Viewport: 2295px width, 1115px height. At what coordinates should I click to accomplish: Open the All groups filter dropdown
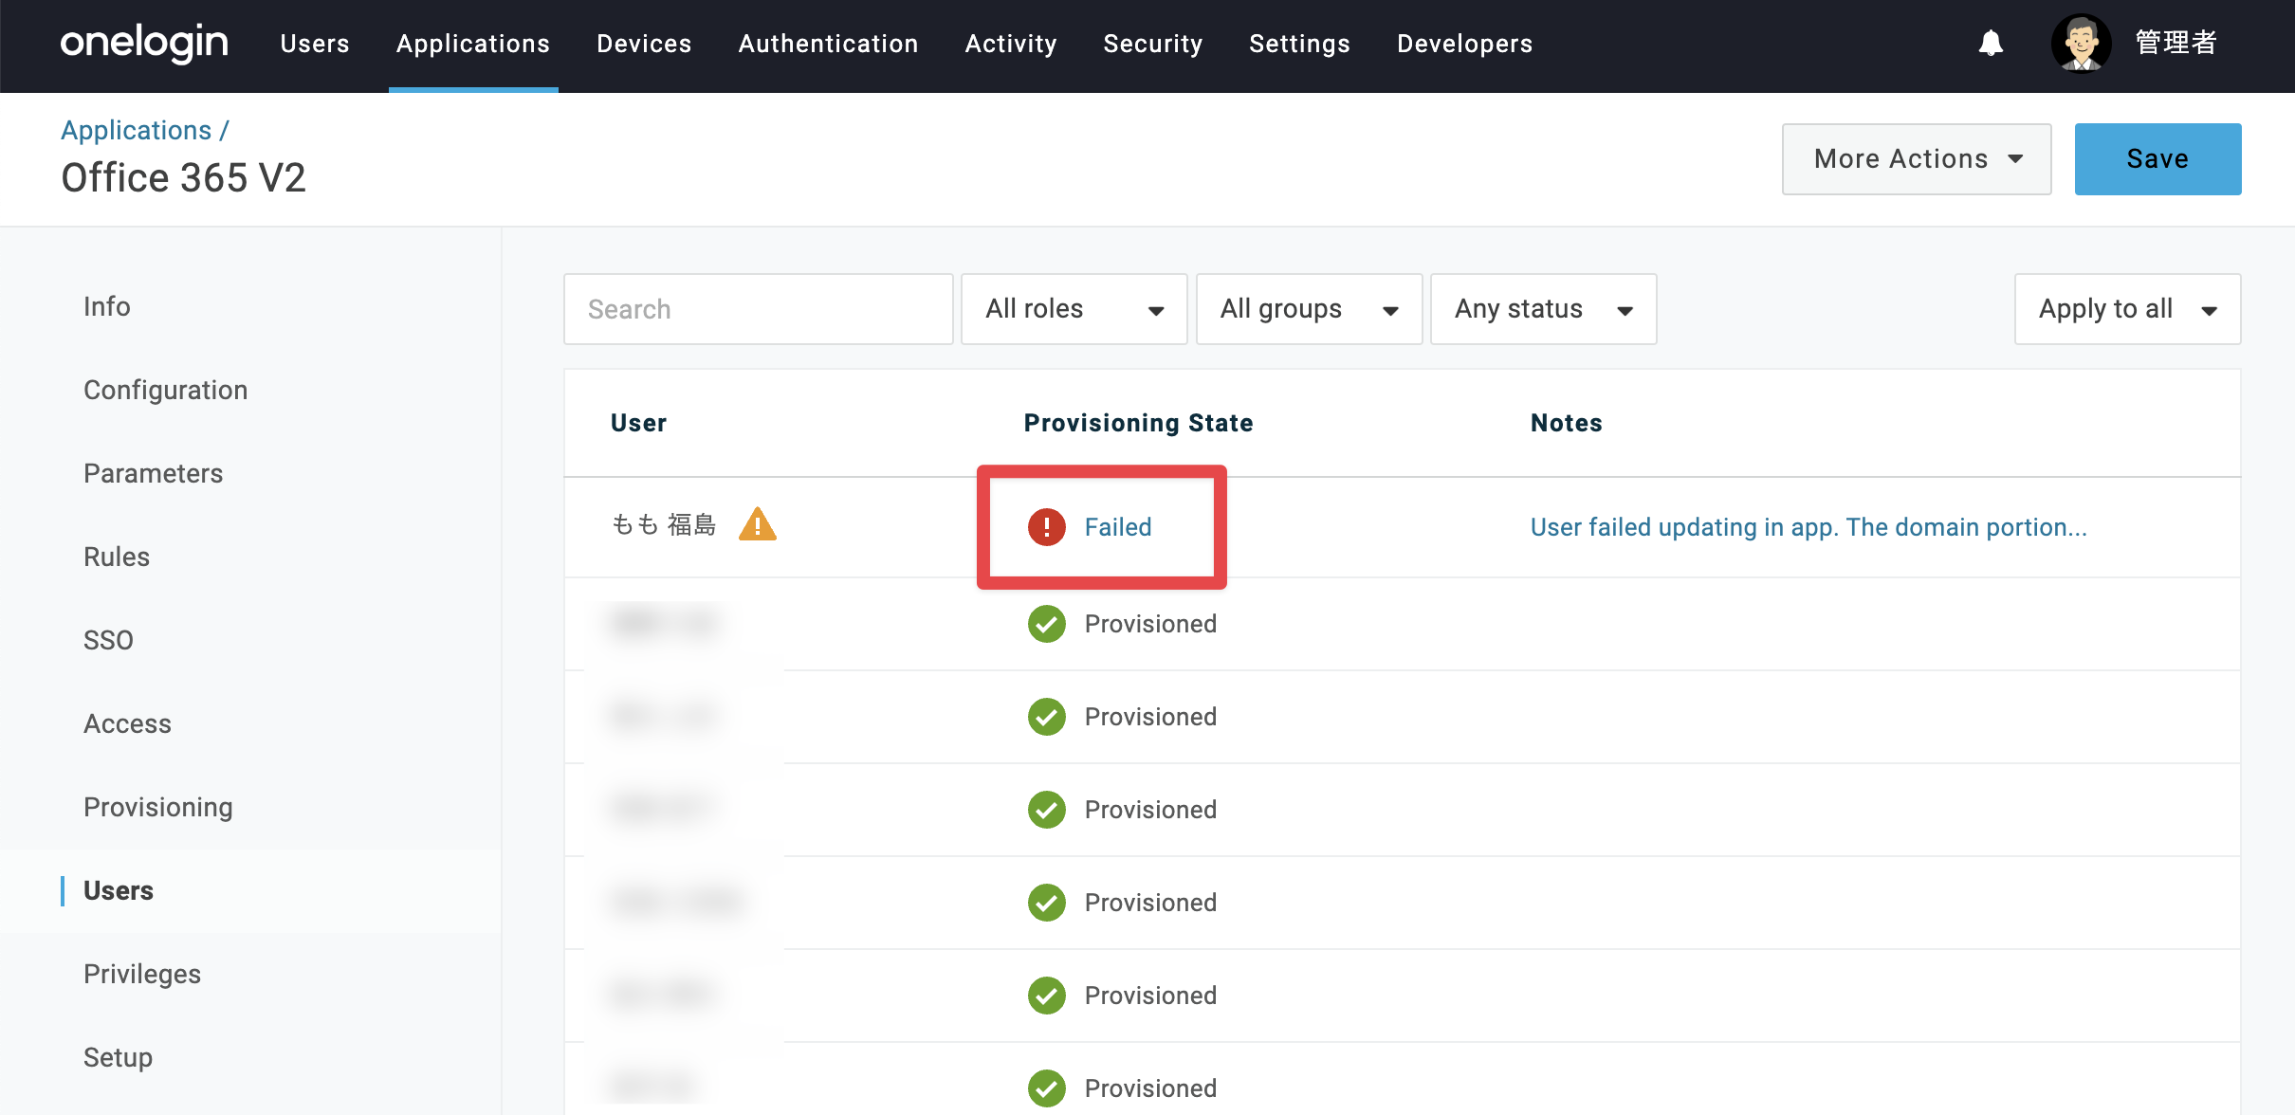click(x=1309, y=309)
